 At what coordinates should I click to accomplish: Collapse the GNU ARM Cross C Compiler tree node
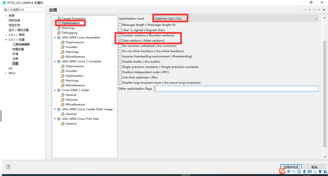(x=55, y=61)
